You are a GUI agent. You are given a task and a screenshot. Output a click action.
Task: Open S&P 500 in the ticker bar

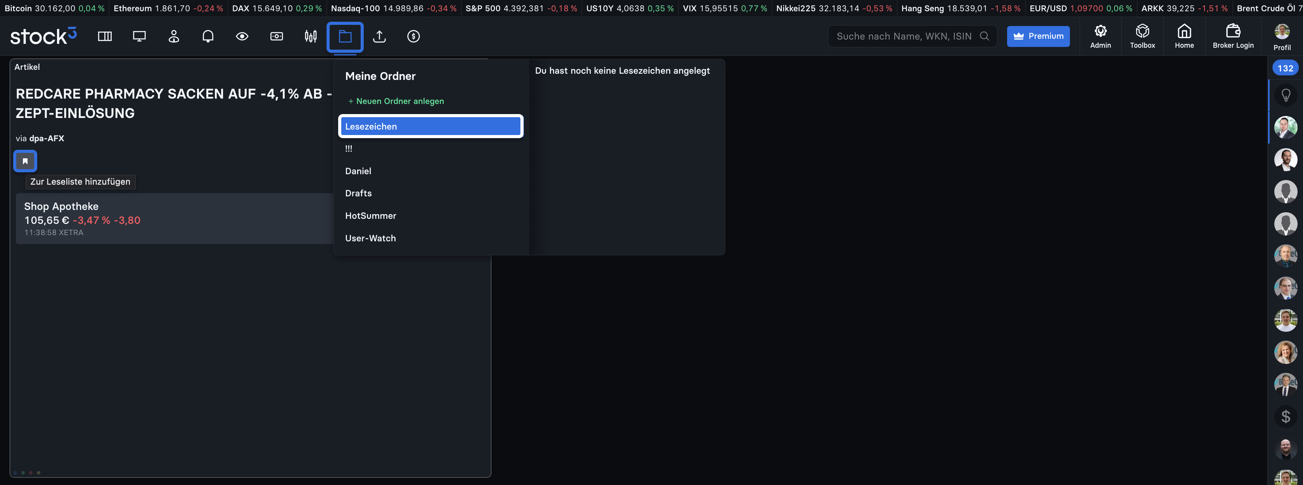click(521, 8)
